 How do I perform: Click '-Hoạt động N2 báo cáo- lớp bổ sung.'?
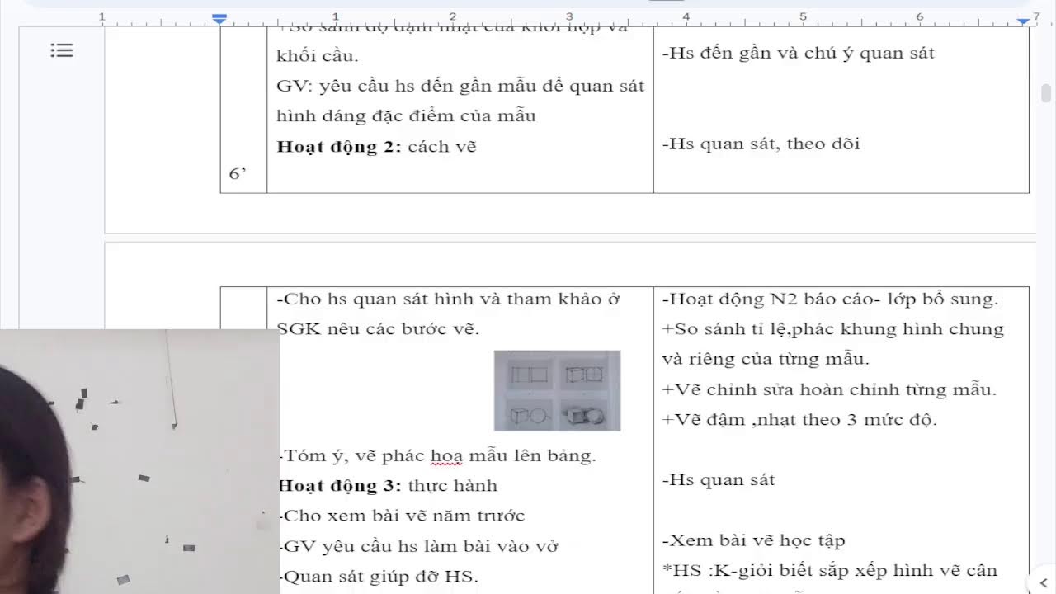click(x=830, y=299)
